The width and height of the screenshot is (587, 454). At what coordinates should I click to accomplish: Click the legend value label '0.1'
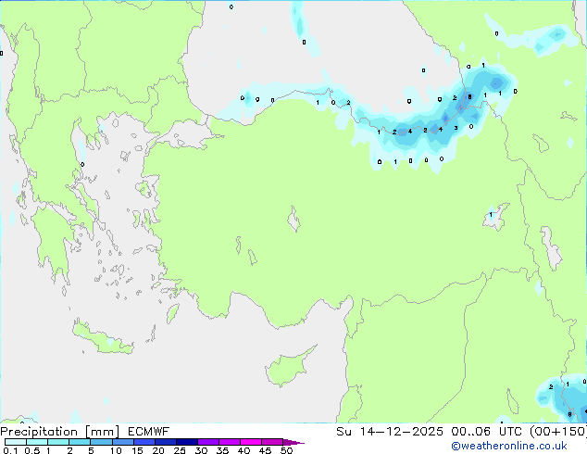pyautogui.click(x=10, y=450)
